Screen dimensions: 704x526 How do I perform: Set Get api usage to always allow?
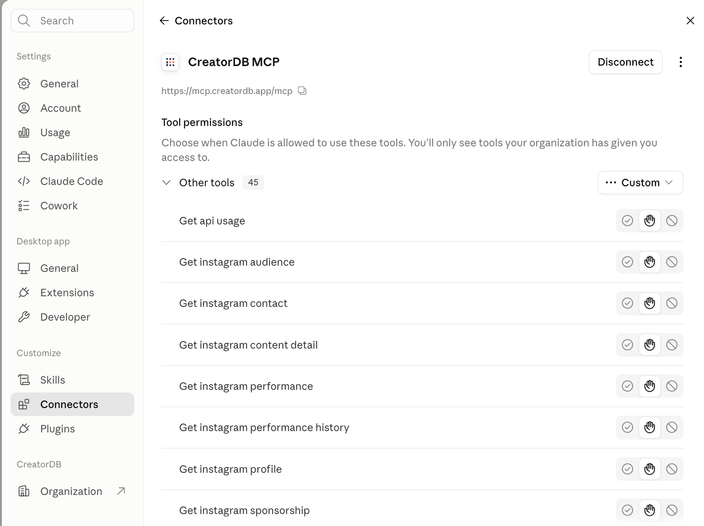(627, 221)
